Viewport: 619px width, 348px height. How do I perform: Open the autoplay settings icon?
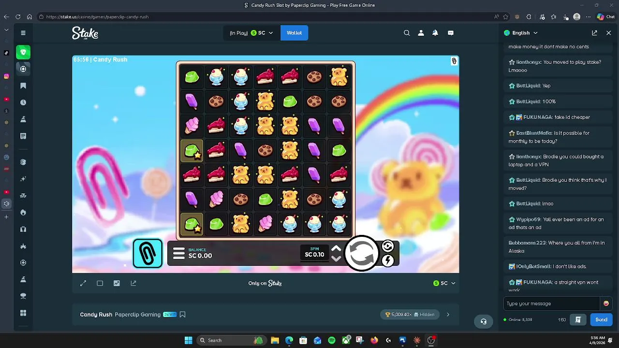coord(387,247)
